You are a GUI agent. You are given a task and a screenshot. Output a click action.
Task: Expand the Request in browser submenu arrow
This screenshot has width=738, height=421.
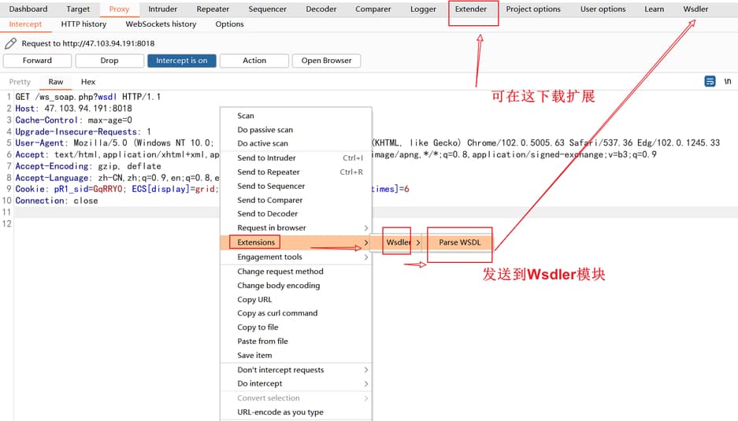coord(366,228)
